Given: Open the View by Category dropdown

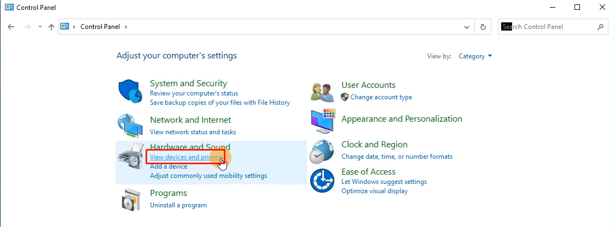Looking at the screenshot, I should click(475, 56).
